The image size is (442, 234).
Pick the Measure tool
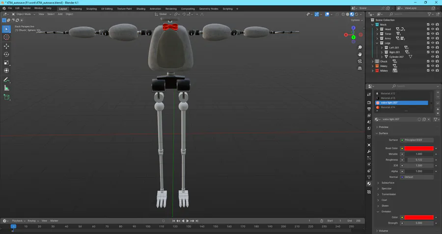click(6, 88)
